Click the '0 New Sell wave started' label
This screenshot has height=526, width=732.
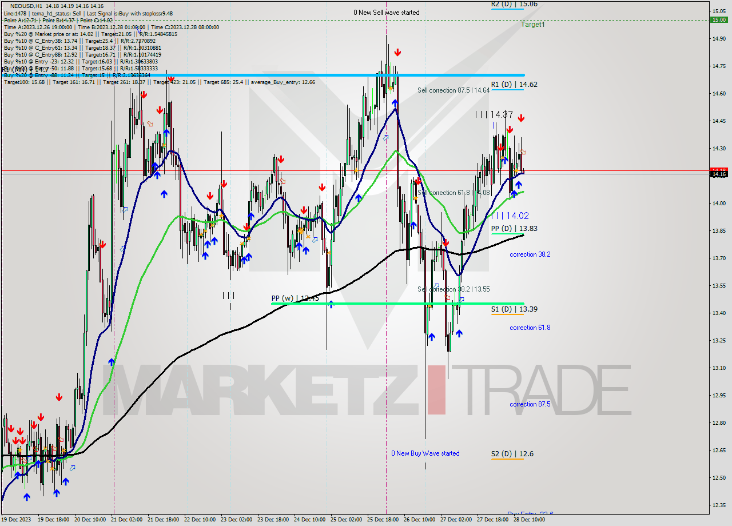tap(386, 13)
